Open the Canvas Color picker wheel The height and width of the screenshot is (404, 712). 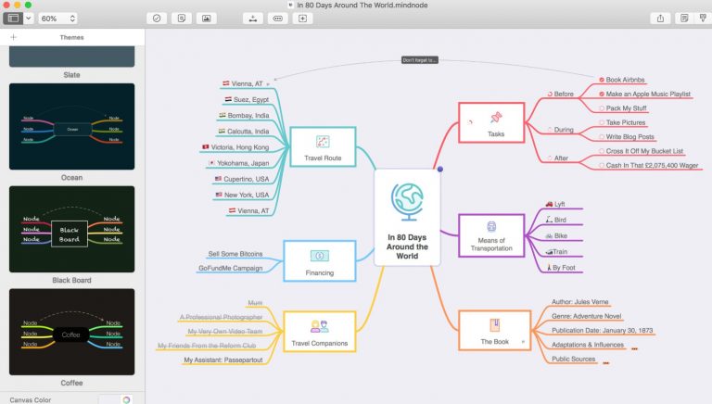click(126, 399)
